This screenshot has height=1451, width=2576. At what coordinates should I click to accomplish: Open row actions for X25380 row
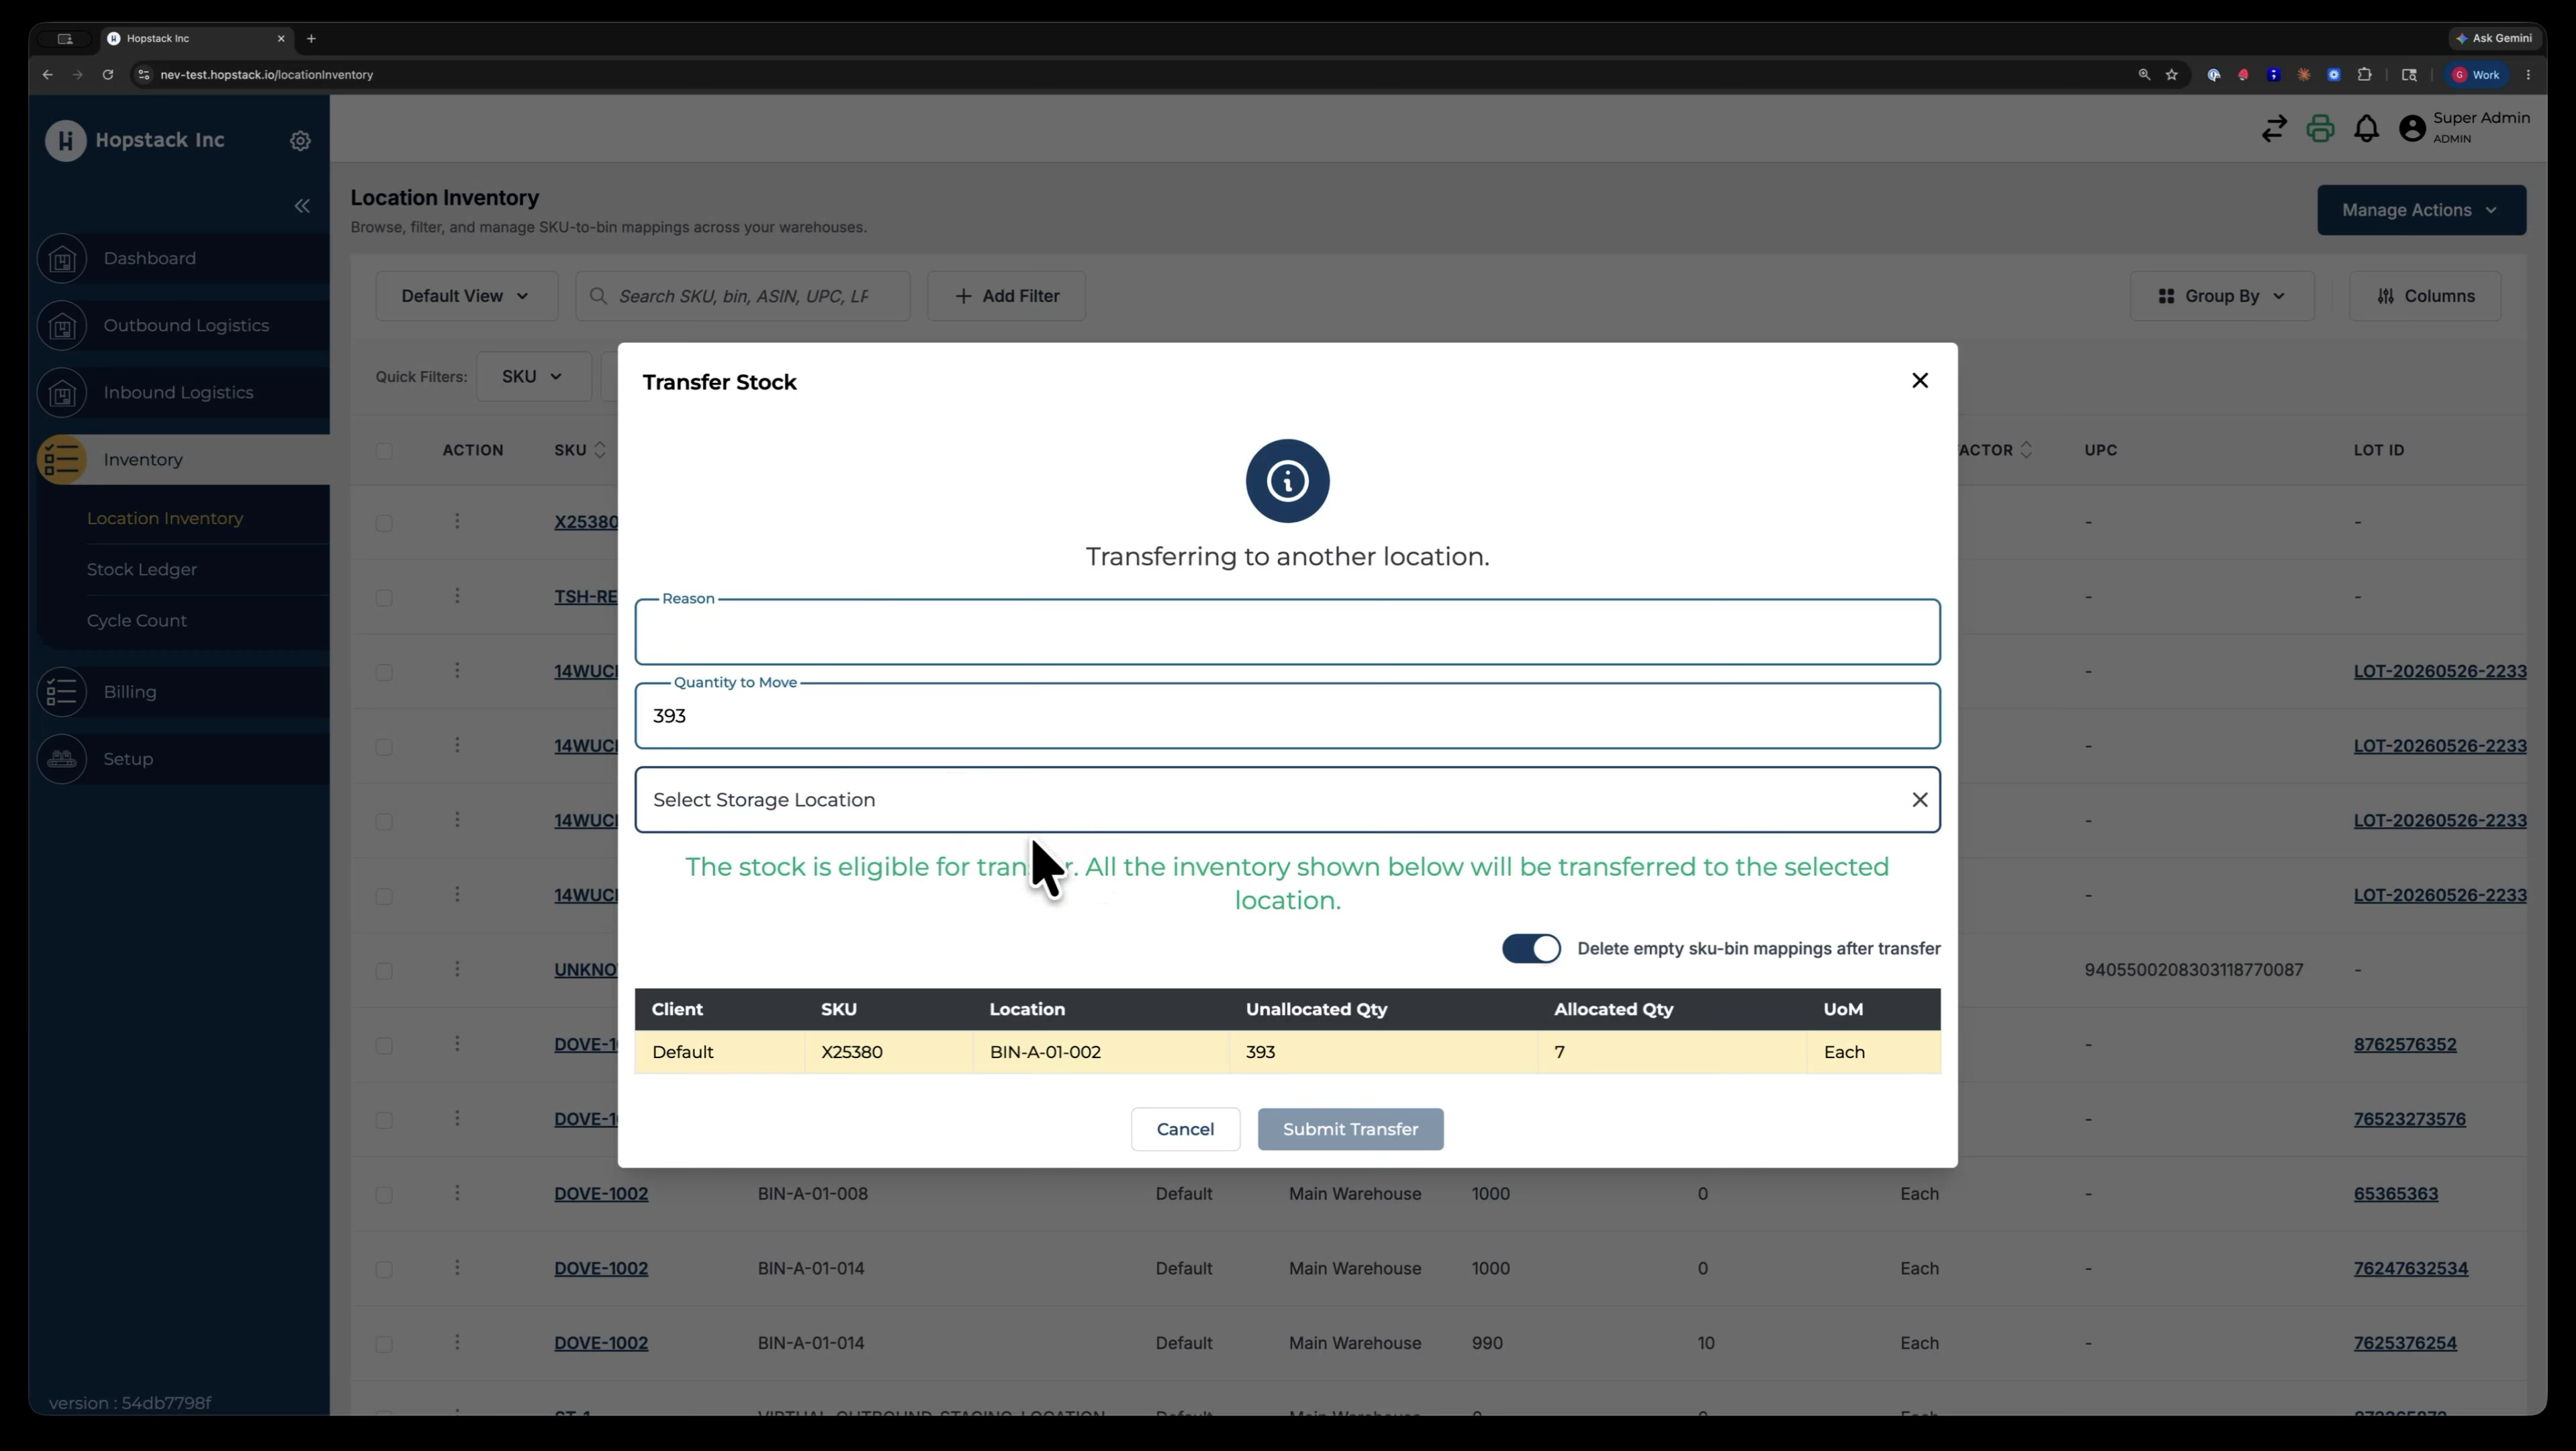point(457,521)
